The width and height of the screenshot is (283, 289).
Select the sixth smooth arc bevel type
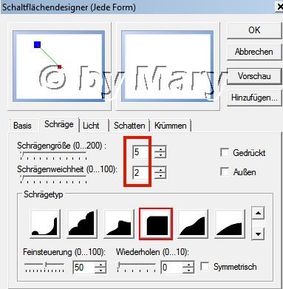(230, 224)
